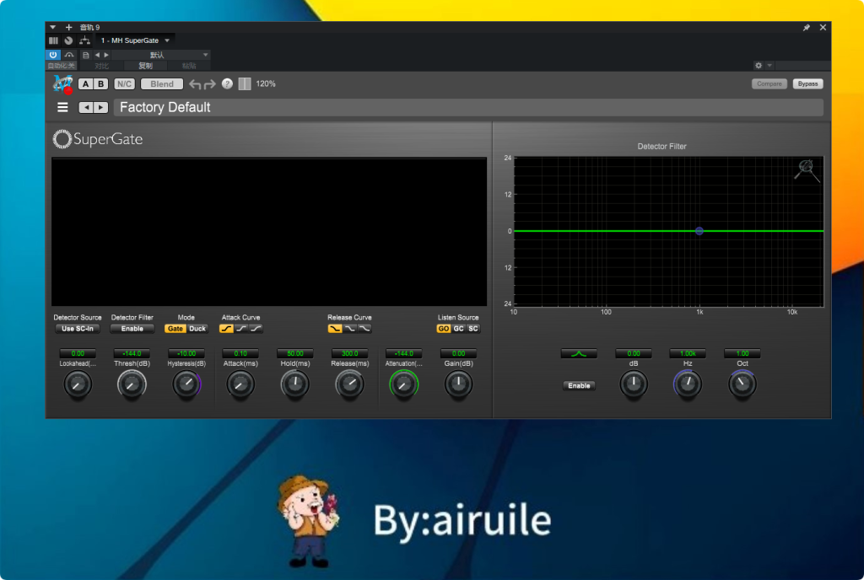Click the Attack(ms) knob

coord(240,384)
